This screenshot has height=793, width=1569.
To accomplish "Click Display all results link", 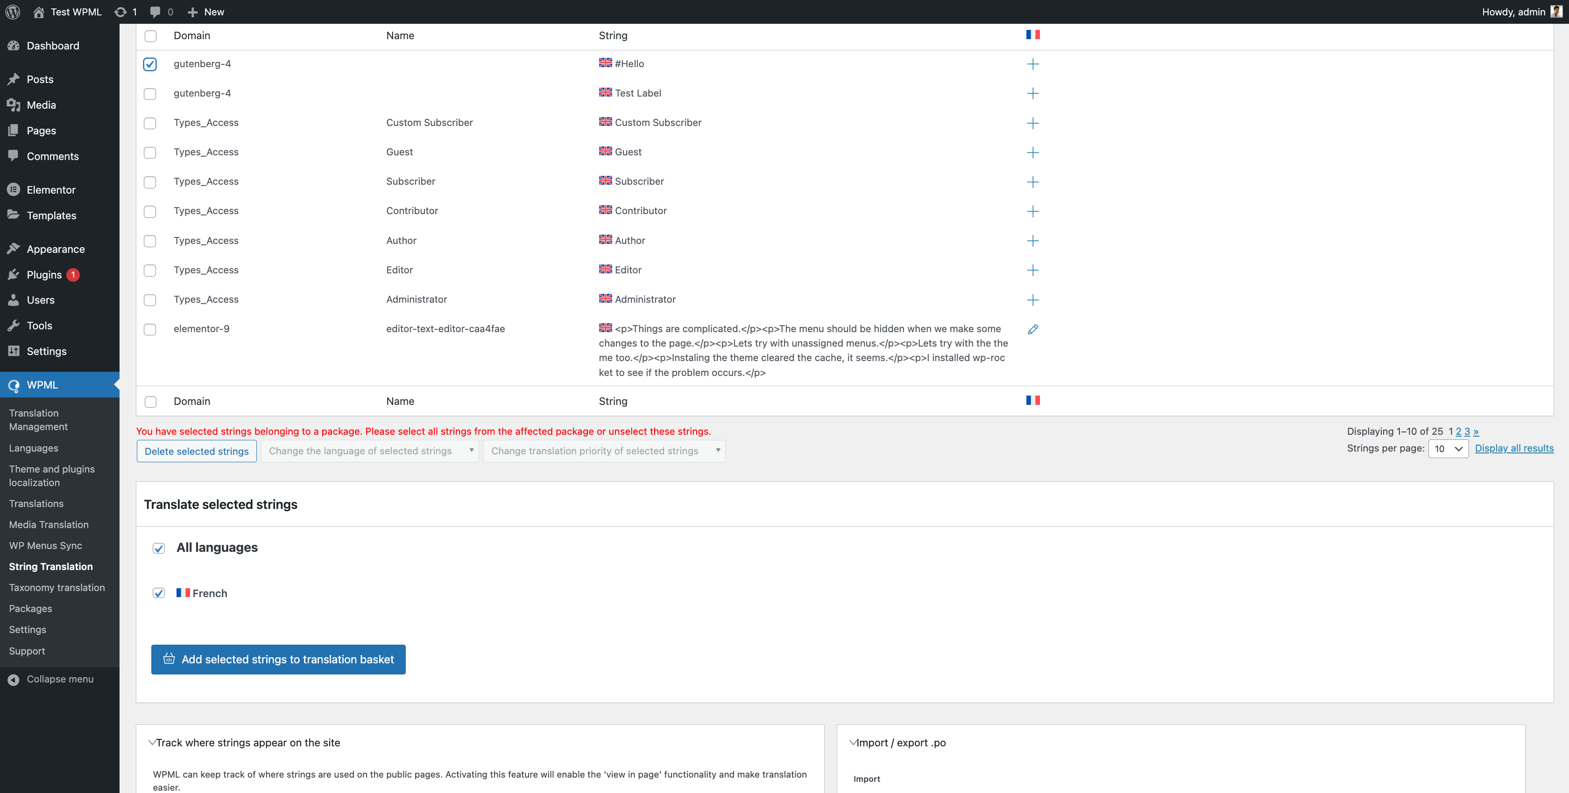I will pyautogui.click(x=1514, y=448).
